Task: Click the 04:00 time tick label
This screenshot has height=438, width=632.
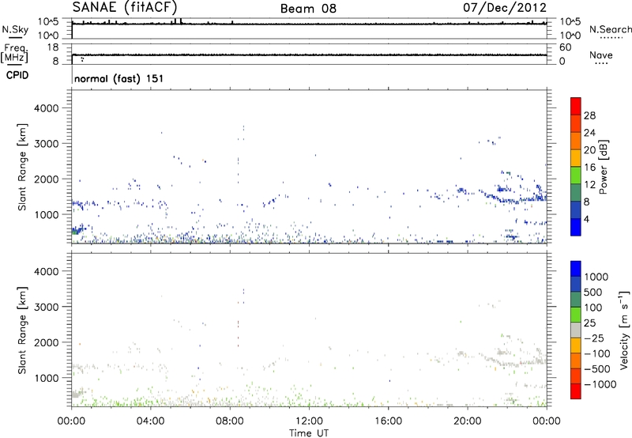Action: click(x=151, y=421)
